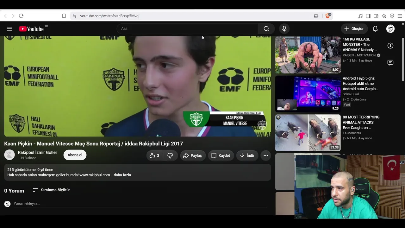The image size is (405, 228).
Task: Open the Rakipbul İzmir Goller channel avatar
Action: pos(9,155)
